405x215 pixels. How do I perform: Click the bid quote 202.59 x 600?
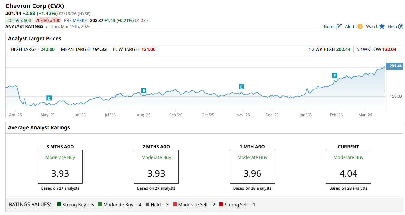[x=19, y=20]
